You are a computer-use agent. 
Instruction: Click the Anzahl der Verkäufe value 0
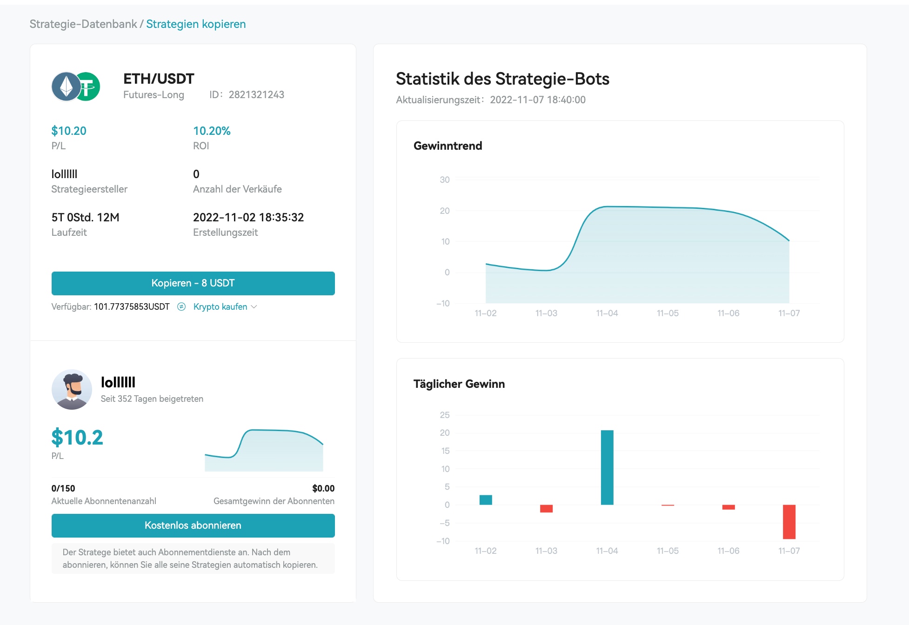(x=196, y=174)
